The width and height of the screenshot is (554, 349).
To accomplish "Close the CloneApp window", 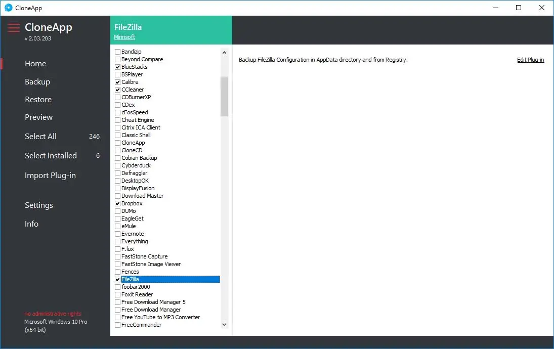I will click(x=541, y=8).
